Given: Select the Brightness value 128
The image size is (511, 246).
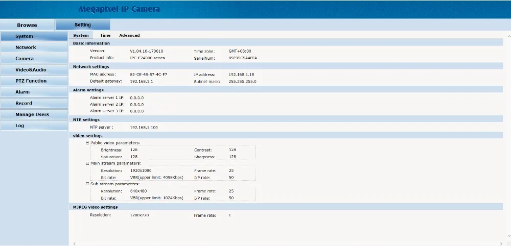Looking at the screenshot, I should tap(133, 150).
